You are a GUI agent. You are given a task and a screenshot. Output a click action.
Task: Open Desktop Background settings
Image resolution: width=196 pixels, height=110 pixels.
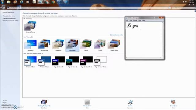click(x=44, y=104)
